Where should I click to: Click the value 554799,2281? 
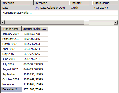[35, 59]
